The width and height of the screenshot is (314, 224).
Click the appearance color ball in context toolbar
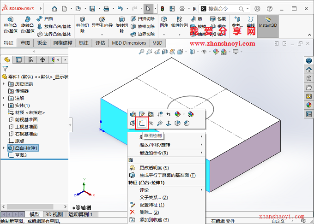[178, 114]
